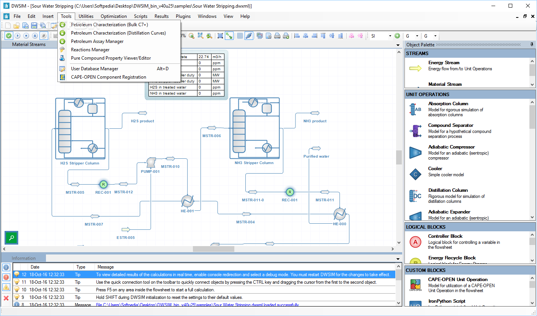Add a unit system with green plus
Image resolution: width=537 pixels, height=316 pixels.
pyautogui.click(x=397, y=36)
